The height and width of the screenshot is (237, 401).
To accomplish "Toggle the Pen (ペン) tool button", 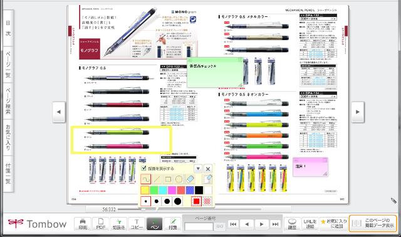I will click(155, 224).
